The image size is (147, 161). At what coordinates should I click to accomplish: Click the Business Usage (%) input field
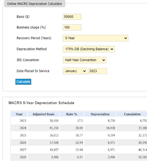point(72,27)
